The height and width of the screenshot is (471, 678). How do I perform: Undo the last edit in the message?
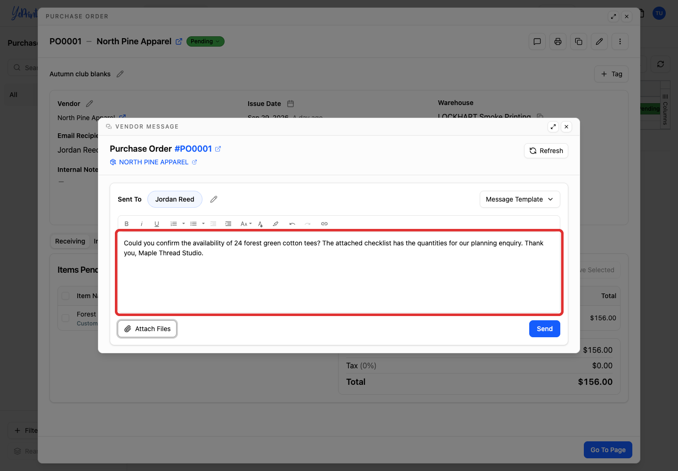[x=292, y=224]
